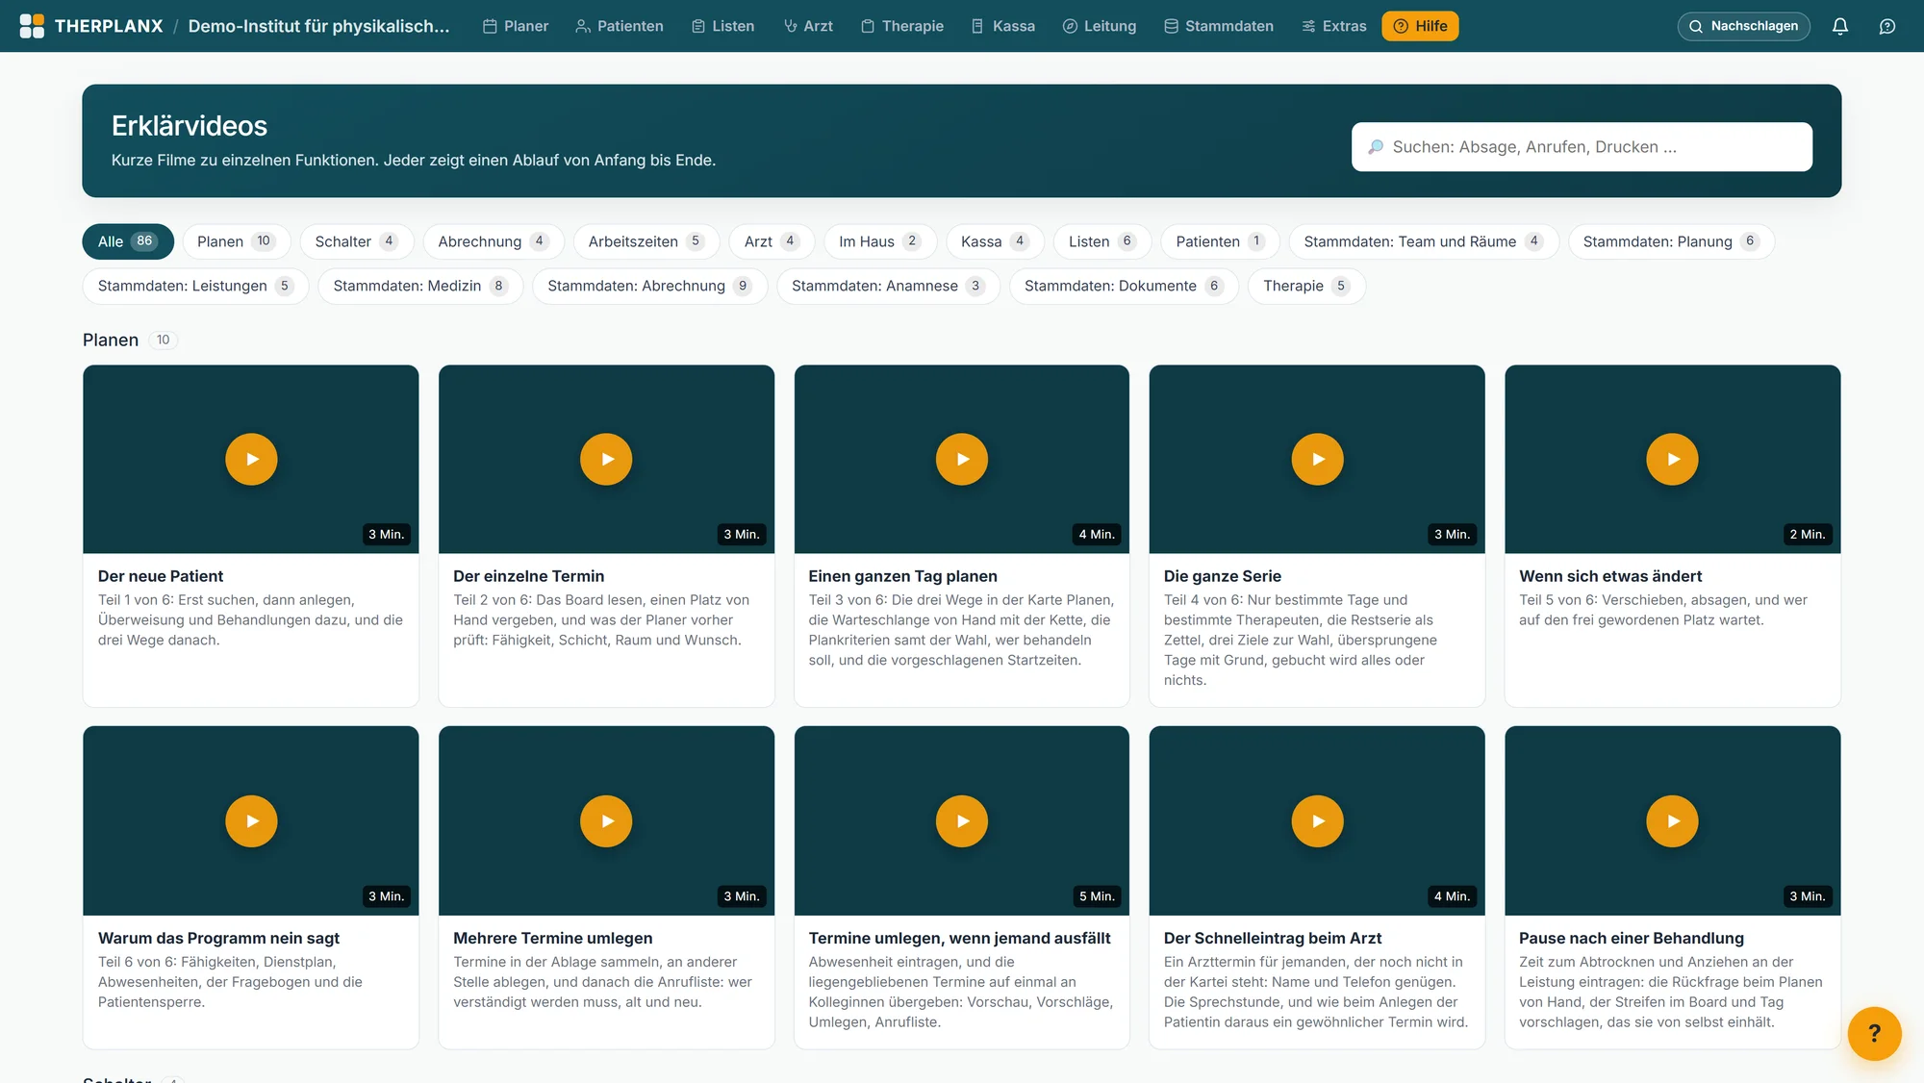
Task: Play the 'Mehrere Termine umlegen' video
Action: click(x=606, y=820)
